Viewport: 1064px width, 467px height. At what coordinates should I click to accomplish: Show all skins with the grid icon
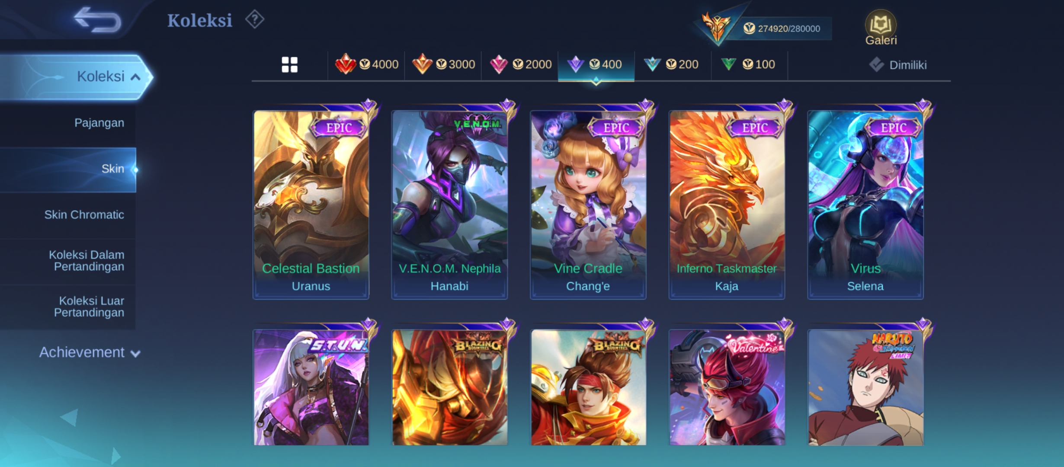pyautogui.click(x=289, y=65)
